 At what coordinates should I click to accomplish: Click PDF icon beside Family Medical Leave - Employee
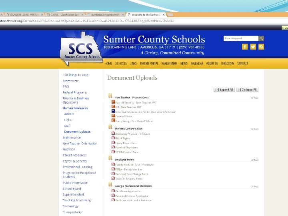(113, 164)
